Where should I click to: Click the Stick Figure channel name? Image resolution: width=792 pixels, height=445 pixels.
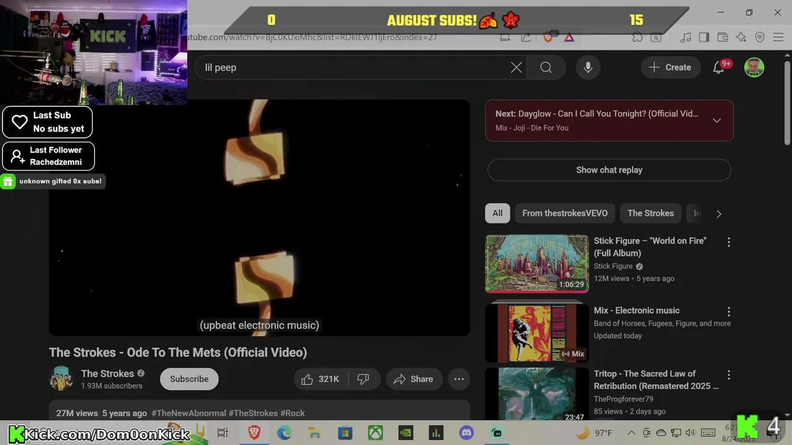613,266
